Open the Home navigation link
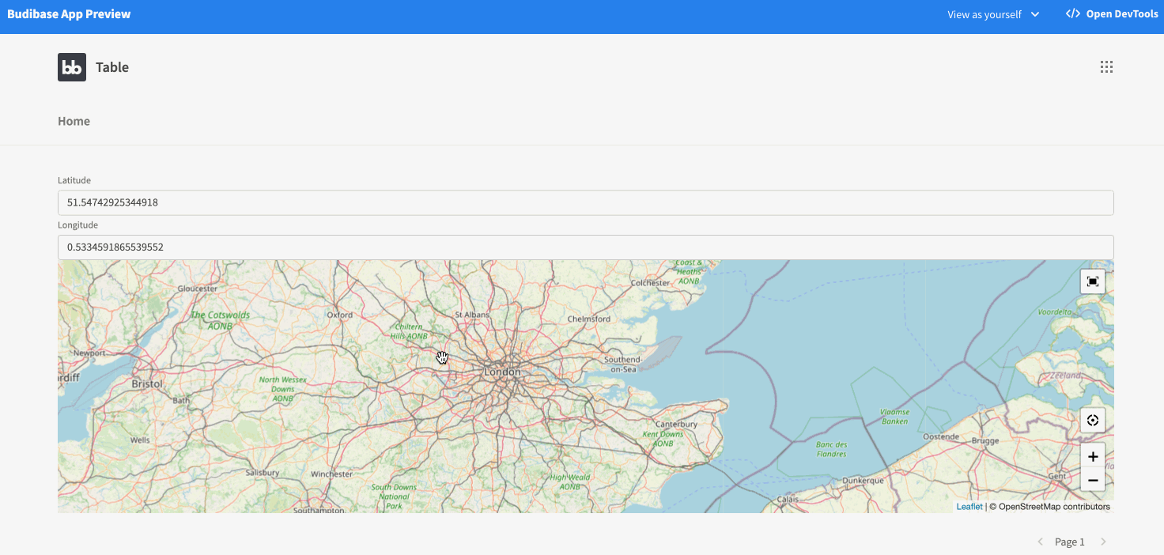Viewport: 1164px width, 555px height. (x=74, y=121)
